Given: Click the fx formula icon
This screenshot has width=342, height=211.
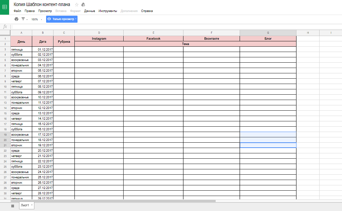Looking at the screenshot, I should click(5, 27).
